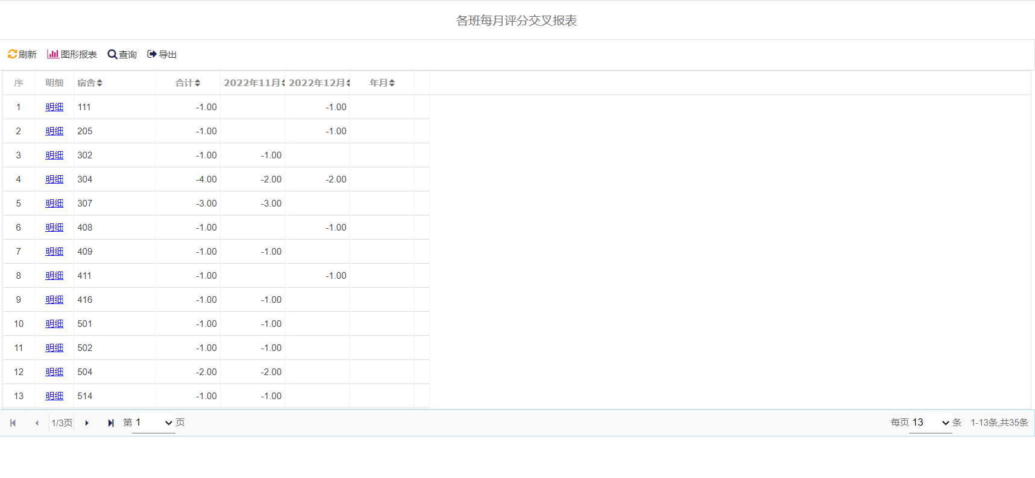Open 明细 link for dormitory 504
The width and height of the screenshot is (1035, 478).
(54, 372)
